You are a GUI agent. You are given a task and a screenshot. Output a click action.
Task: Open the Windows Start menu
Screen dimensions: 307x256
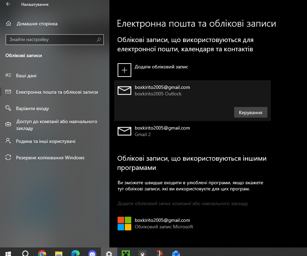coord(8,253)
